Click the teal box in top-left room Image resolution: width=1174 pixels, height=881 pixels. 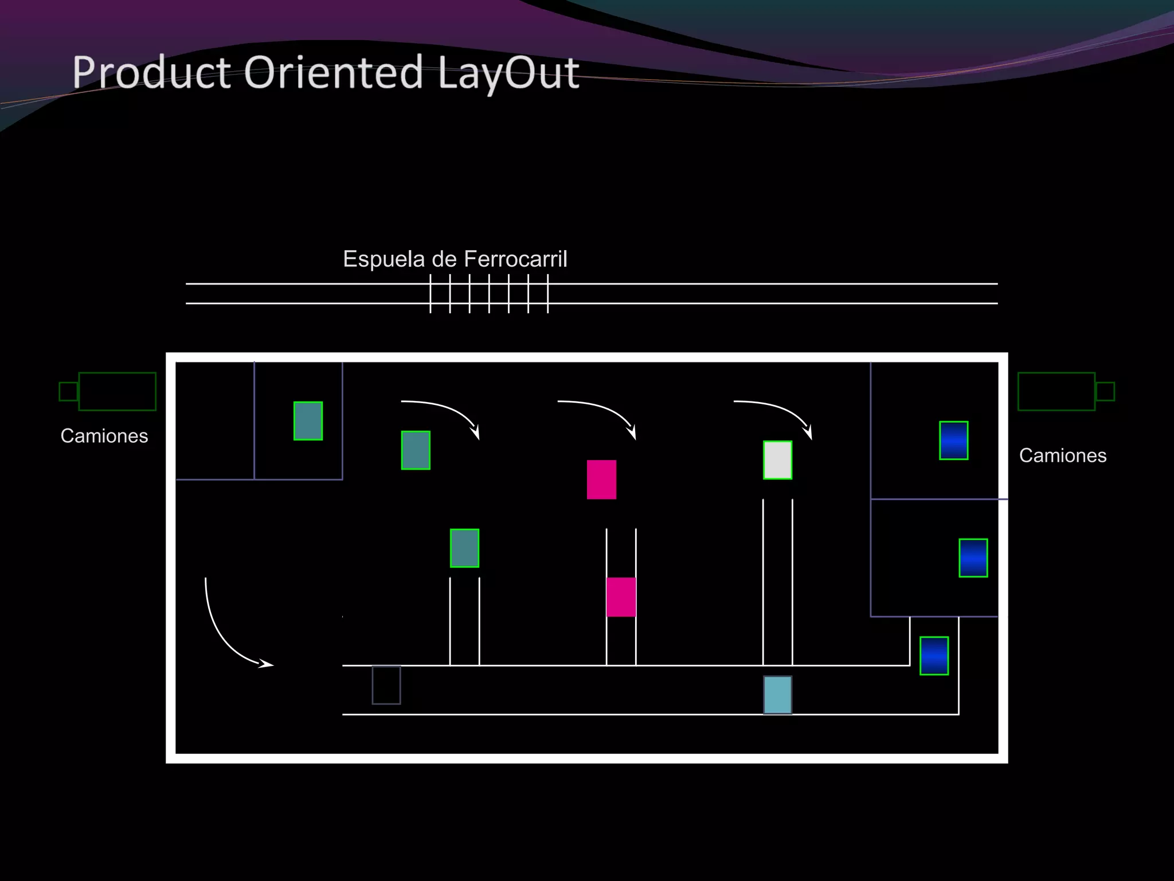tap(308, 421)
